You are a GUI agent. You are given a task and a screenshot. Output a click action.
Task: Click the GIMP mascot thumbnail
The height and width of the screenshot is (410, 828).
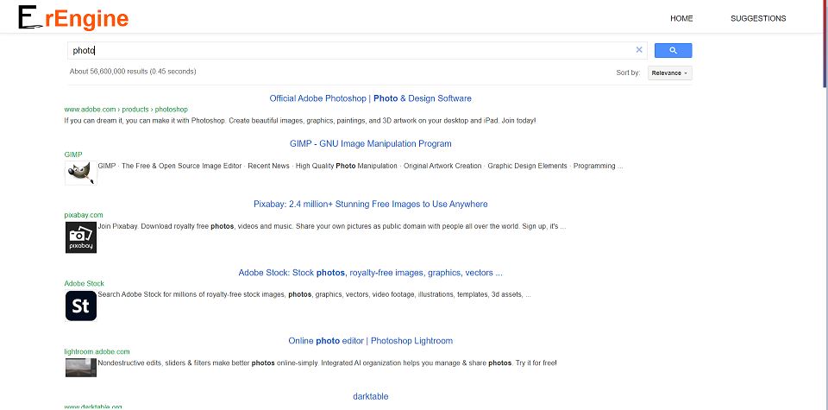click(81, 173)
